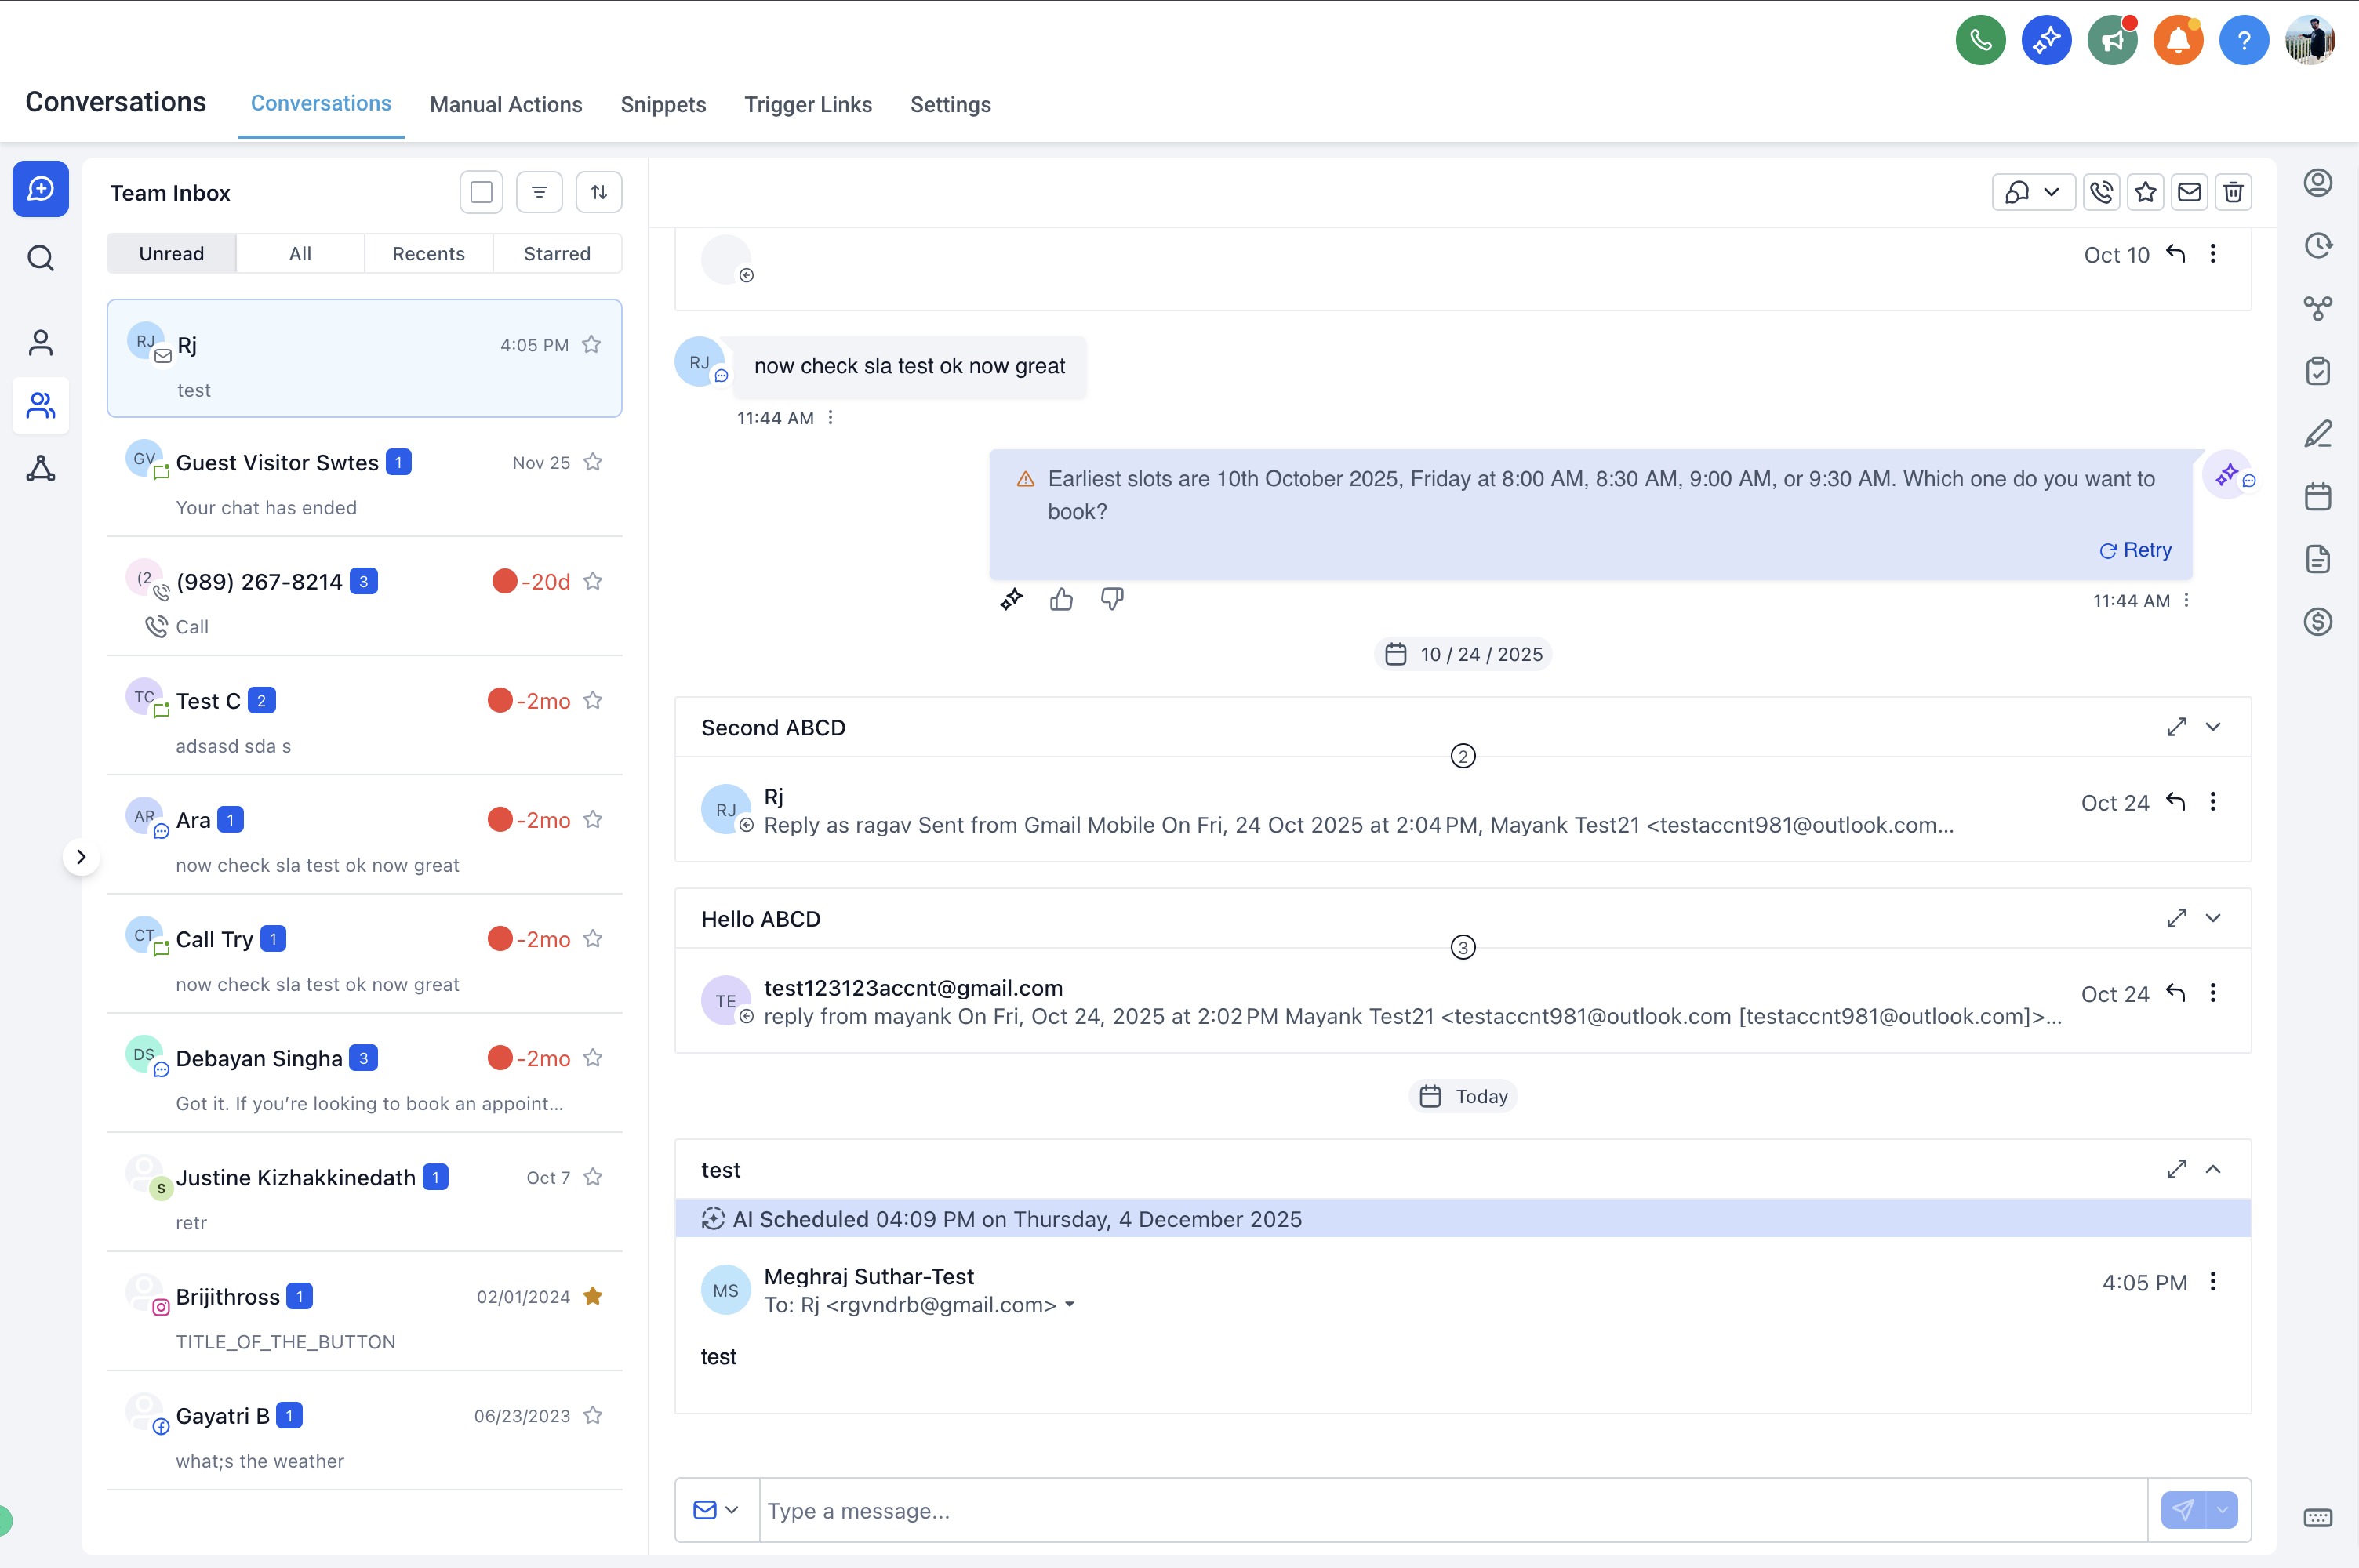Click thumbs up on AI message
Viewport: 2359px width, 1568px height.
[x=1061, y=599]
